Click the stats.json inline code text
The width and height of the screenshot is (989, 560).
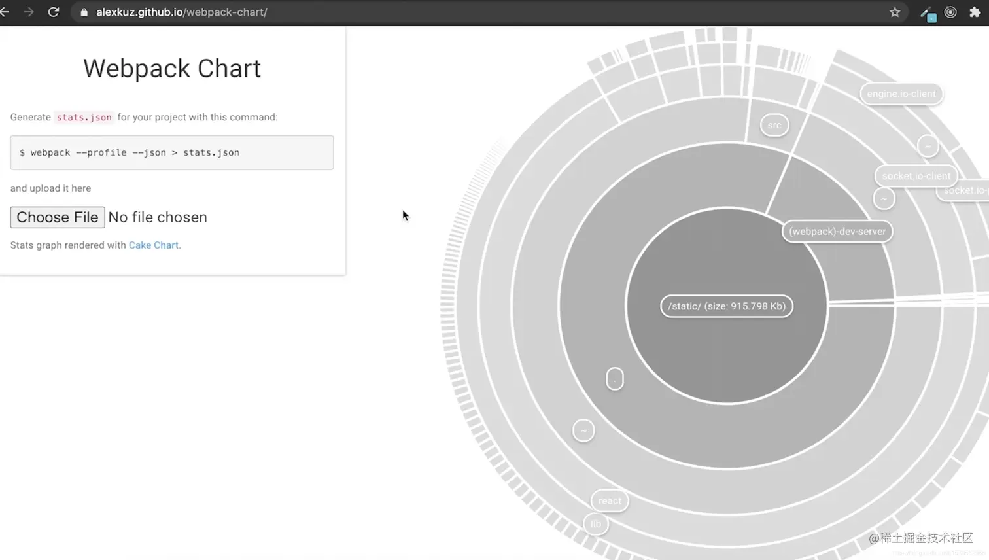pyautogui.click(x=84, y=117)
